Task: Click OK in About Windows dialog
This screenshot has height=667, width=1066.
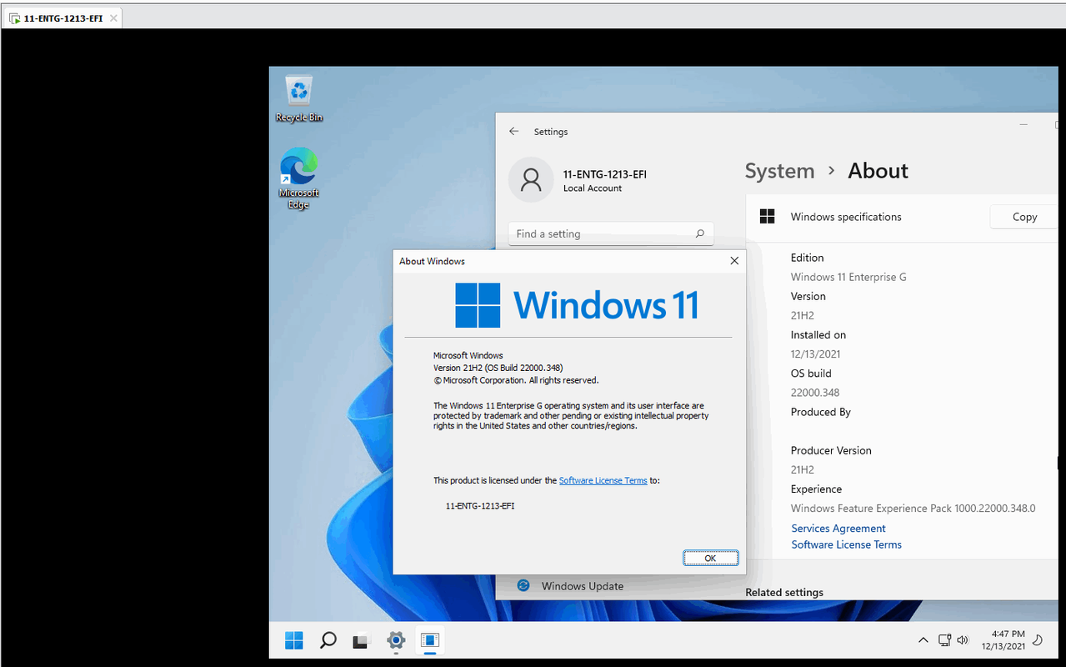Action: pyautogui.click(x=710, y=559)
